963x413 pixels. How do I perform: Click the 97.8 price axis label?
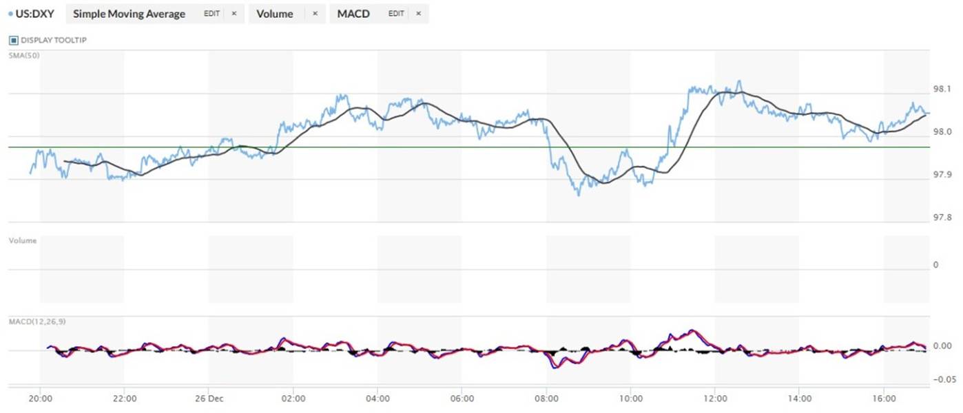pos(942,218)
